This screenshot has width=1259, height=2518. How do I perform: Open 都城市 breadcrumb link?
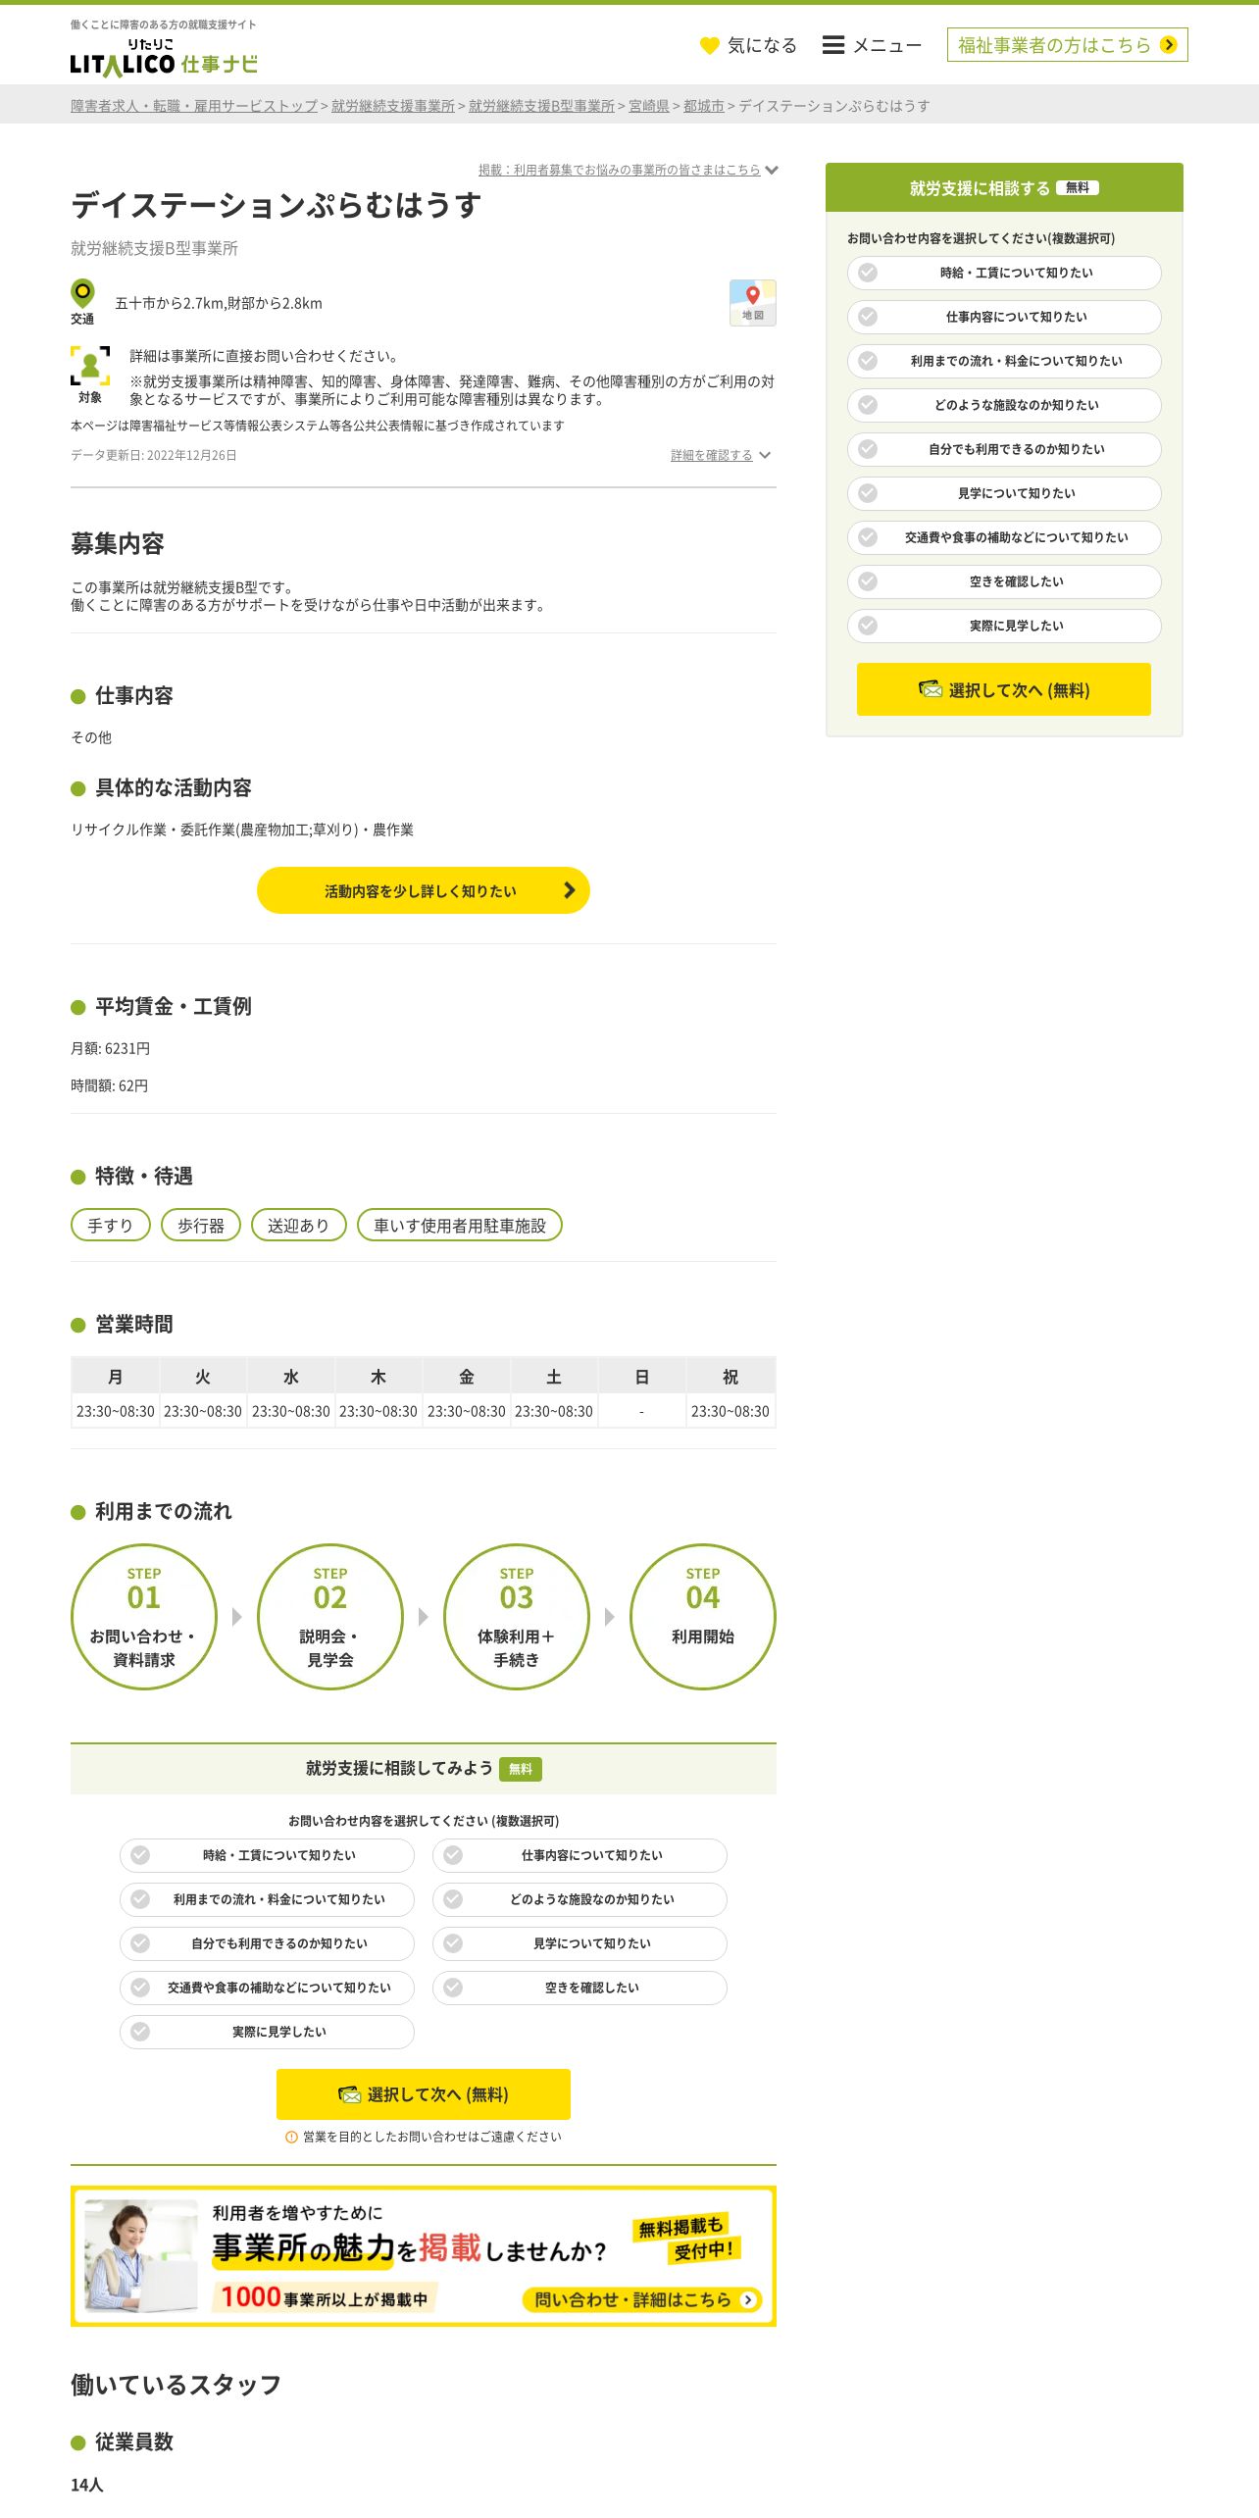[x=703, y=106]
